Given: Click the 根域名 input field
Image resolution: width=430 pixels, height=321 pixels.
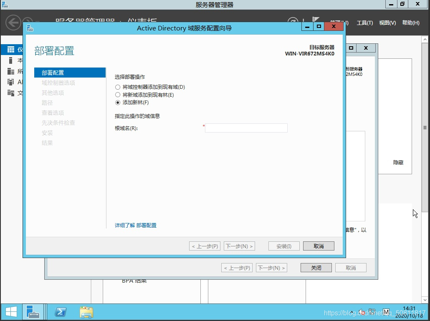Looking at the screenshot, I should pos(246,128).
